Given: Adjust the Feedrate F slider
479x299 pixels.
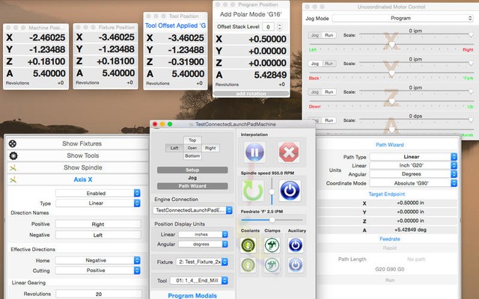Looking at the screenshot, I should (272, 220).
